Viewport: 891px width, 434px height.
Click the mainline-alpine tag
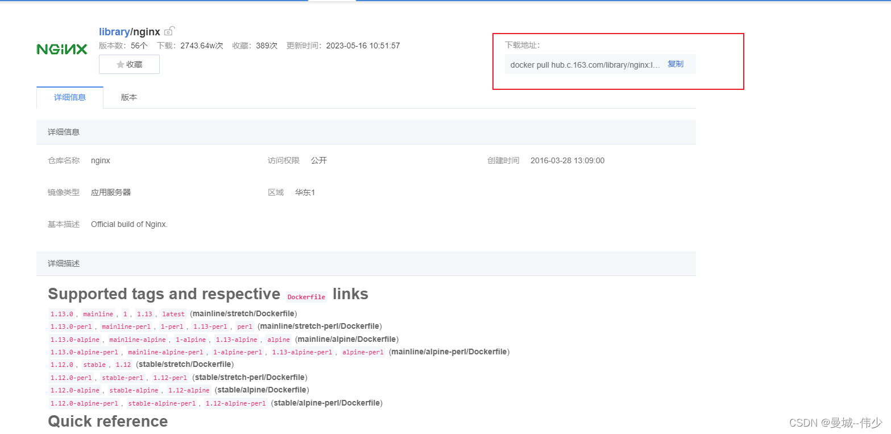(x=138, y=340)
